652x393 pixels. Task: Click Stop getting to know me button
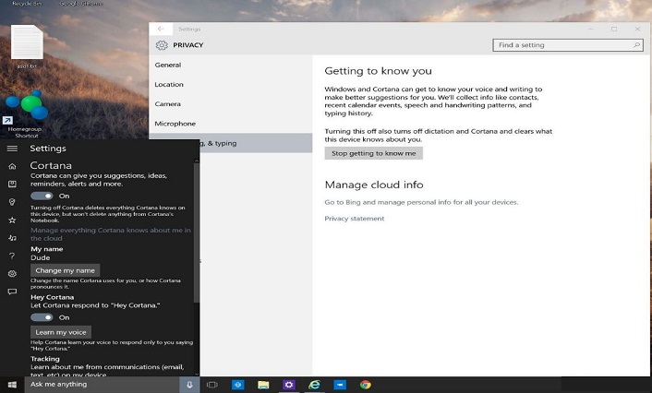(373, 153)
